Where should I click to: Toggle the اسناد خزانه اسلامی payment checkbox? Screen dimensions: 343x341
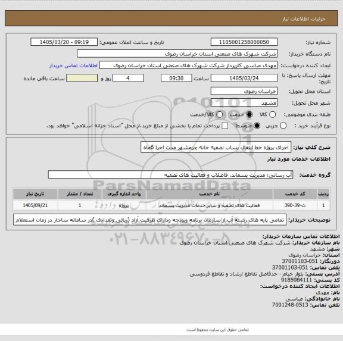coord(224,126)
